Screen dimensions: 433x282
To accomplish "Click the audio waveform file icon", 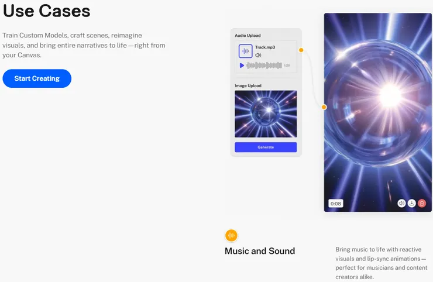I will (x=246, y=51).
